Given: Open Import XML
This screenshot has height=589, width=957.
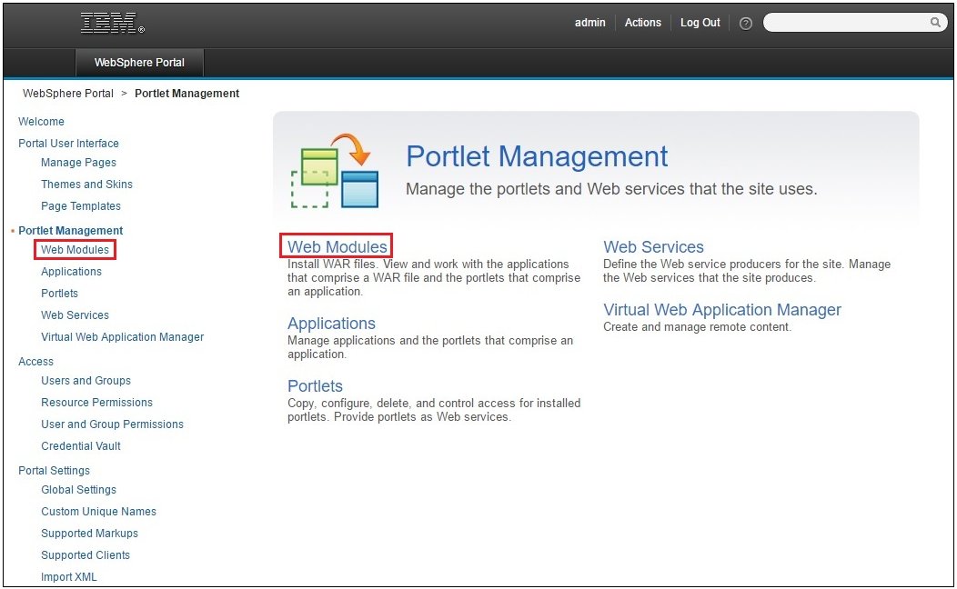Looking at the screenshot, I should click(x=69, y=577).
